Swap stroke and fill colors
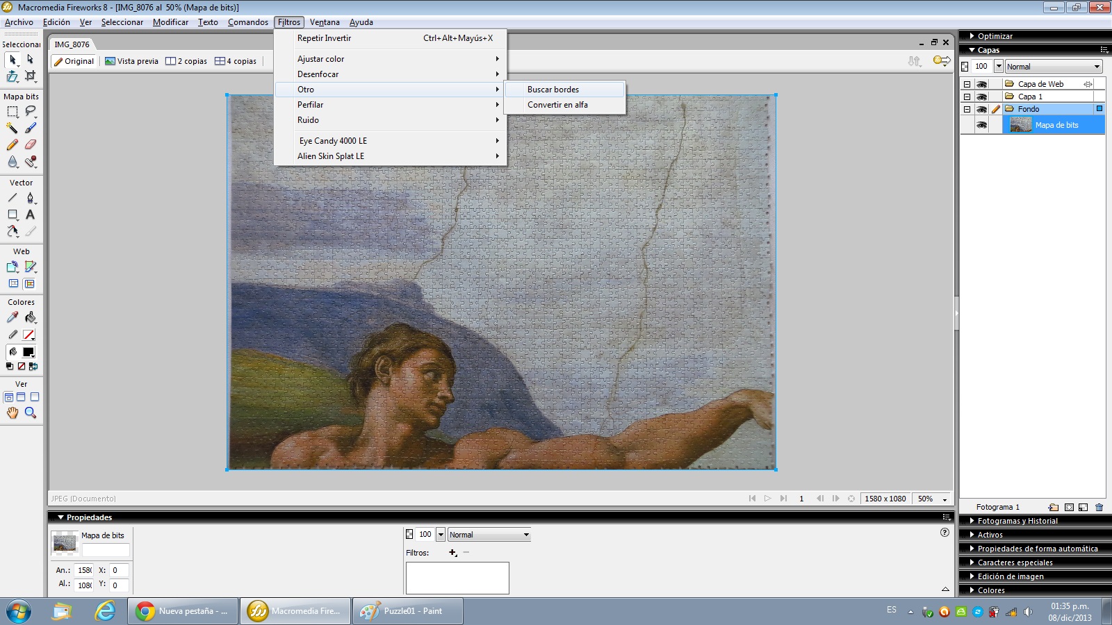Image resolution: width=1112 pixels, height=625 pixels. [33, 367]
